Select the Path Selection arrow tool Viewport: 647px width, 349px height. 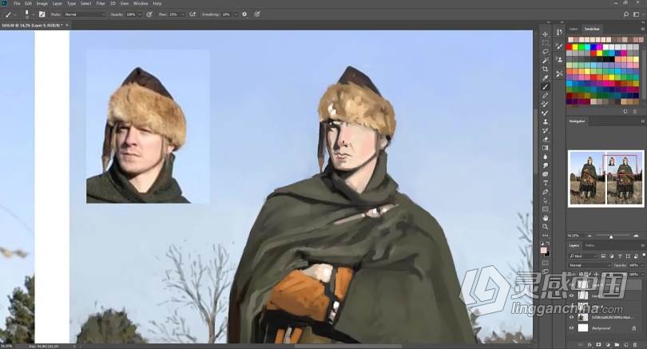(x=545, y=200)
